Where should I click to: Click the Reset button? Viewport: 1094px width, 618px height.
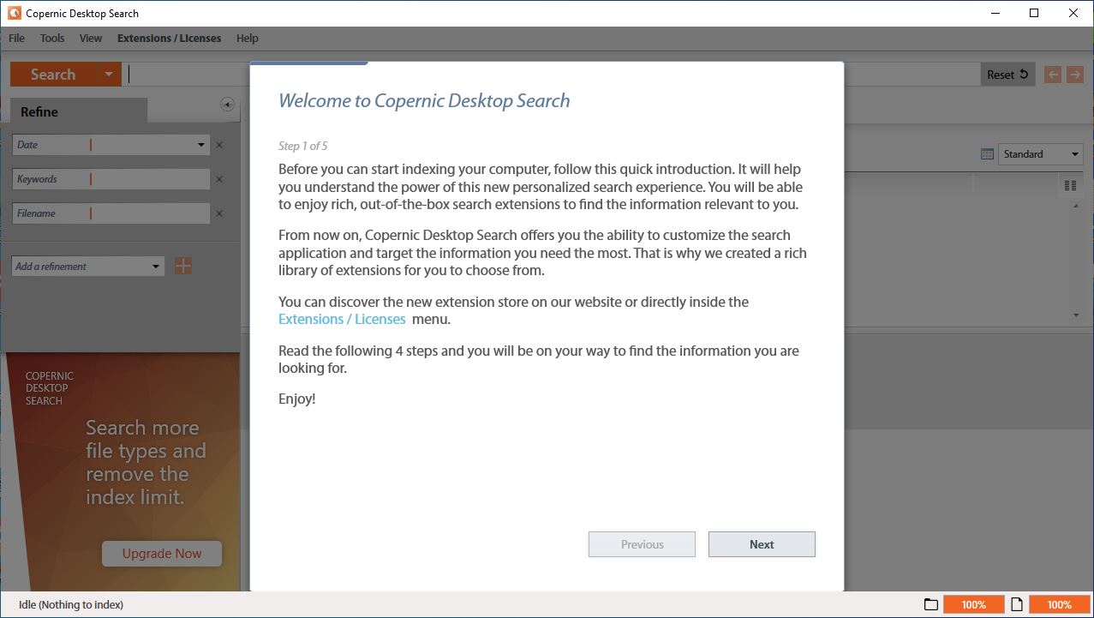coord(1007,75)
